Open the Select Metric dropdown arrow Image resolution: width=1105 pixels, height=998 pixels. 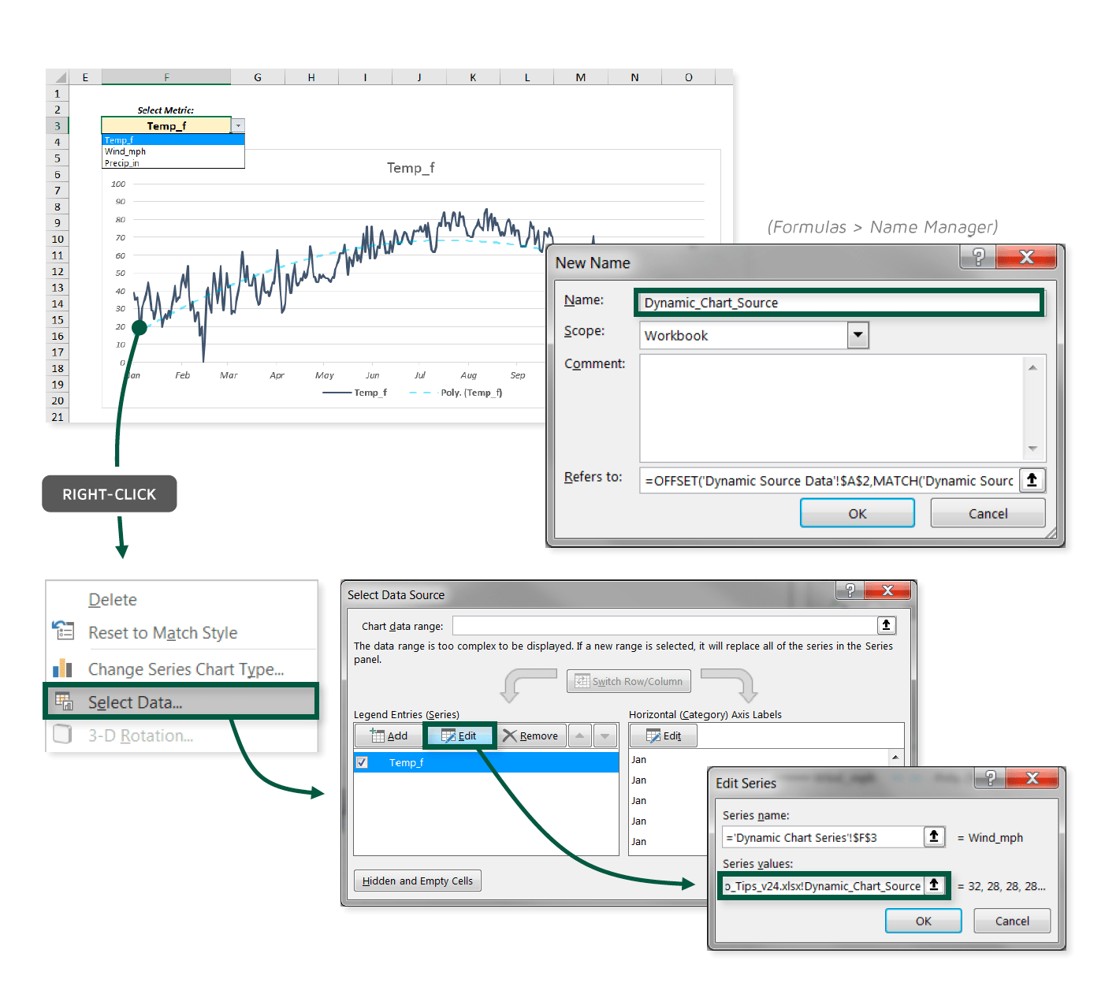[x=238, y=125]
